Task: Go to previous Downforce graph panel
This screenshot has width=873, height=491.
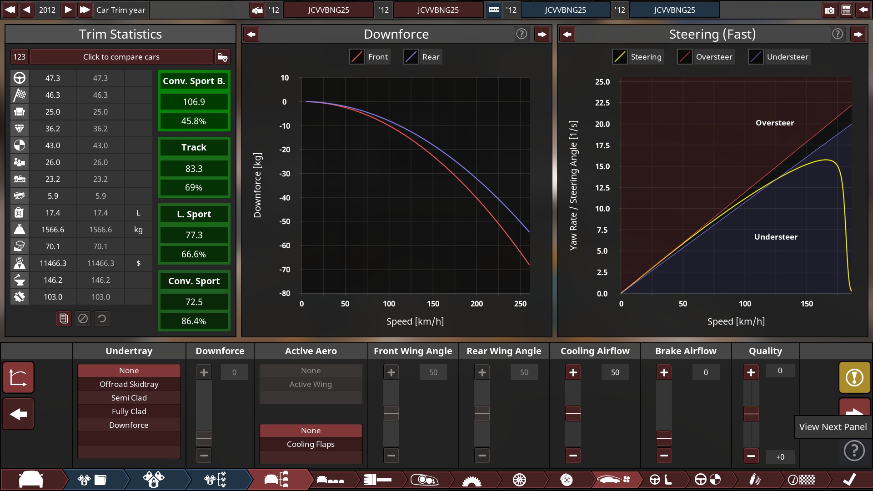Action: coord(251,34)
